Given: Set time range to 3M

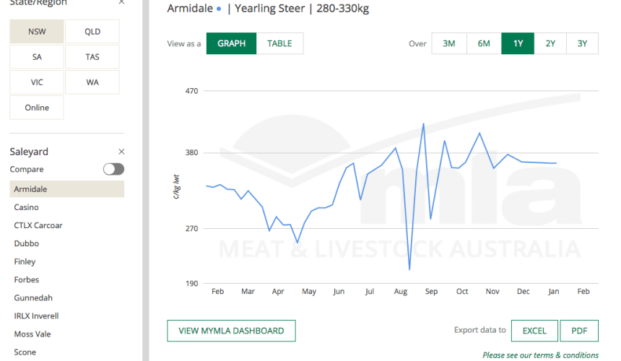Looking at the screenshot, I should 448,43.
